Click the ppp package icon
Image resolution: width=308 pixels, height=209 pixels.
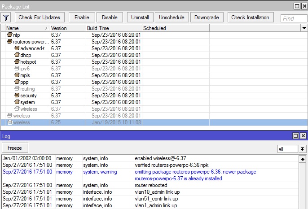[17, 82]
